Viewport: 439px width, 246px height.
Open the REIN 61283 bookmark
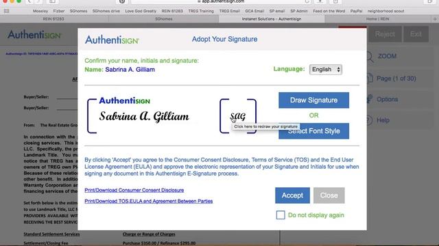(172, 11)
